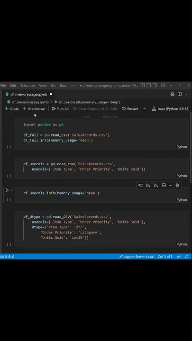Click the 'Units Sold': 'int16' line
Screen dimensions: 192x341
64,237
